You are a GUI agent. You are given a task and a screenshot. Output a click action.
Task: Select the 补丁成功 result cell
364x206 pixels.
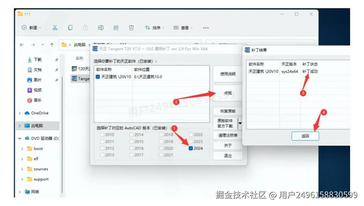(310, 72)
